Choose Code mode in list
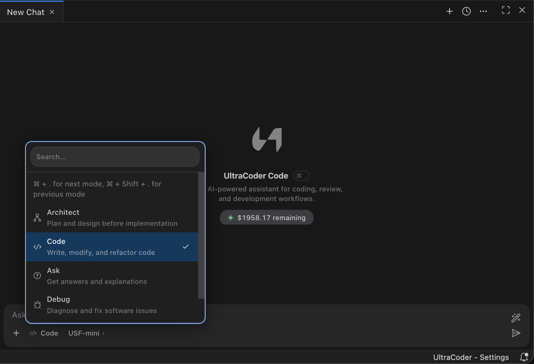This screenshot has height=364, width=534. (112, 247)
